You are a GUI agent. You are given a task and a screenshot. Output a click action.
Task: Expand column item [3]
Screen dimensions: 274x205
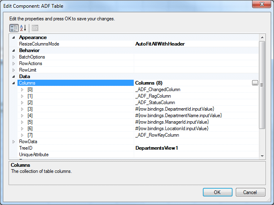(22, 109)
